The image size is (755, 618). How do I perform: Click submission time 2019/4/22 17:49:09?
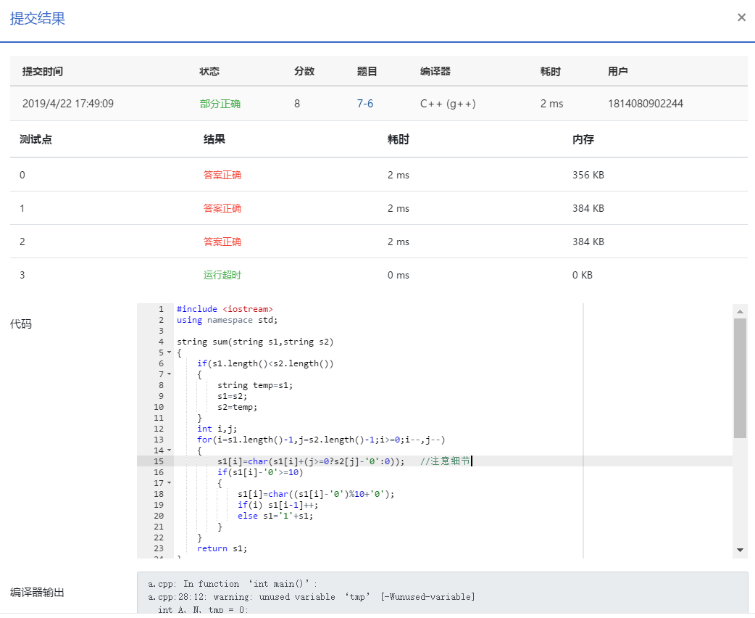68,104
